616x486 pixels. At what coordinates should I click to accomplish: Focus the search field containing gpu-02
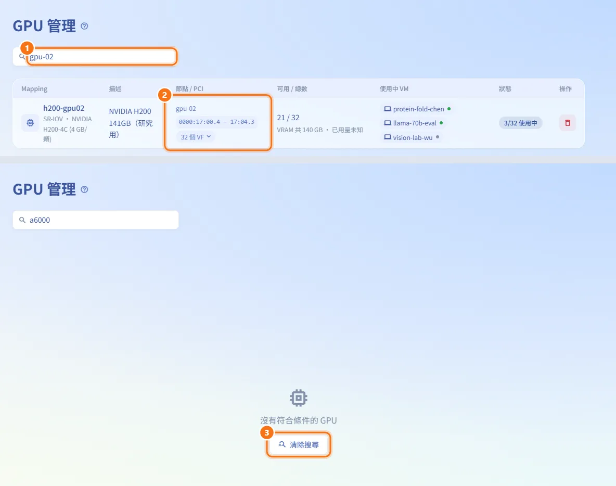point(96,57)
